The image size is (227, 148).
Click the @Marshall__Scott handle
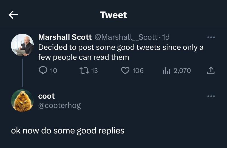click(126, 37)
